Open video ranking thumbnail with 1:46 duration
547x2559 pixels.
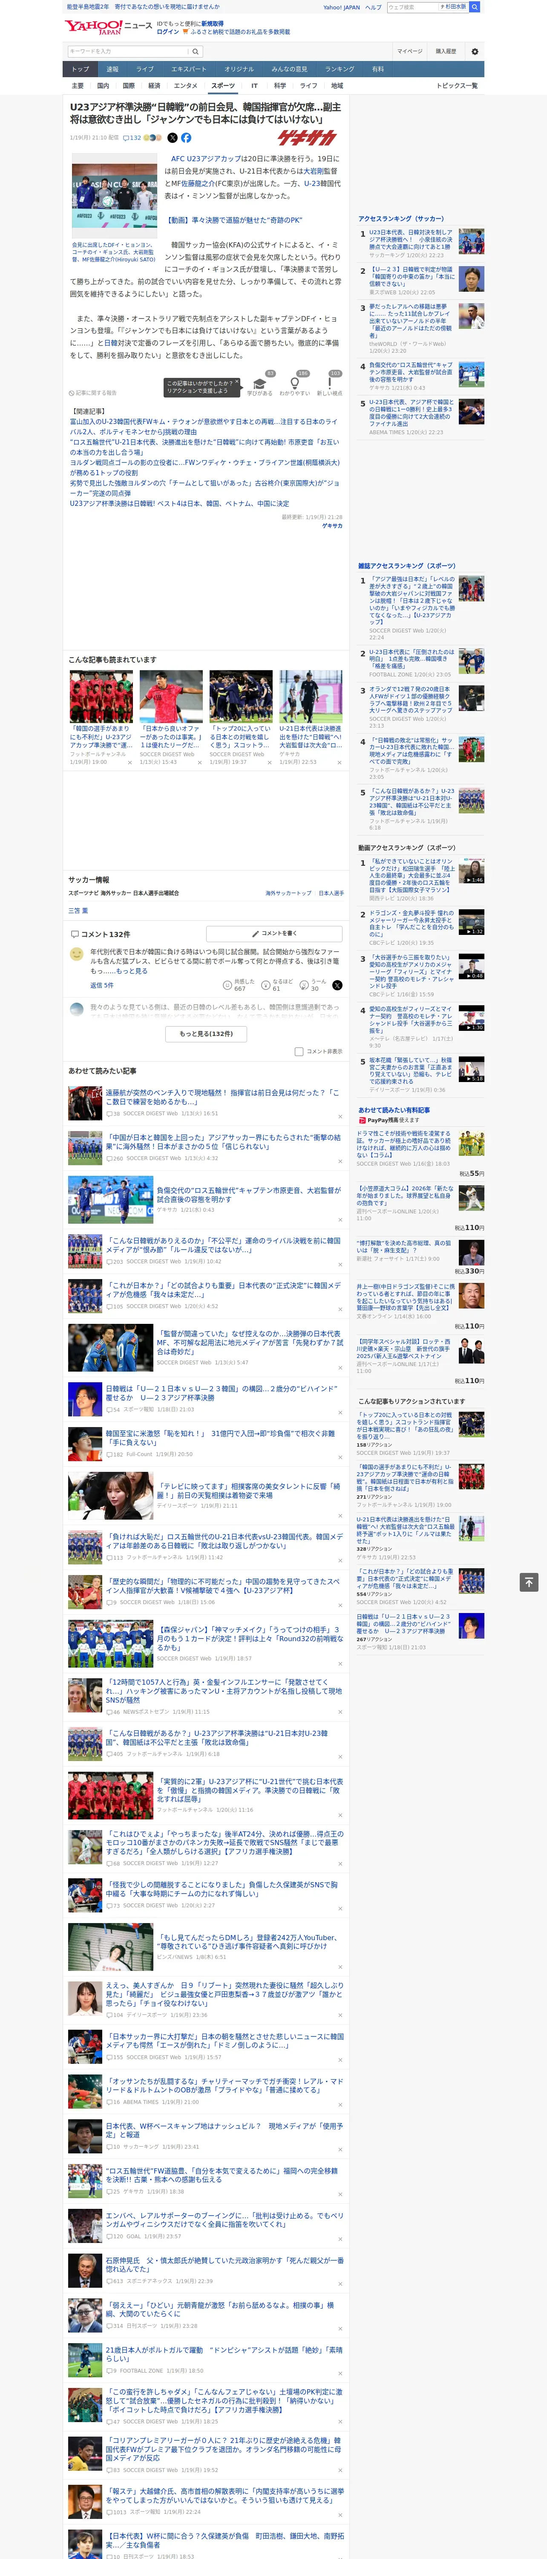[472, 870]
